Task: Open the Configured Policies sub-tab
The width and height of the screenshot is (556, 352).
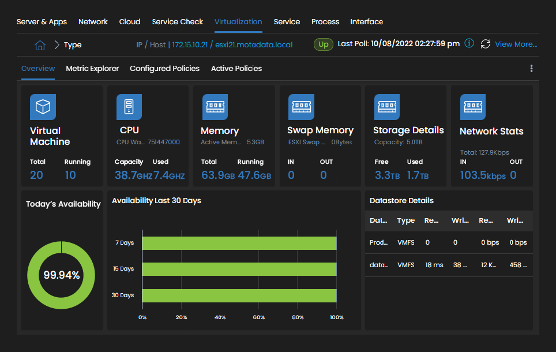Action: pos(164,69)
